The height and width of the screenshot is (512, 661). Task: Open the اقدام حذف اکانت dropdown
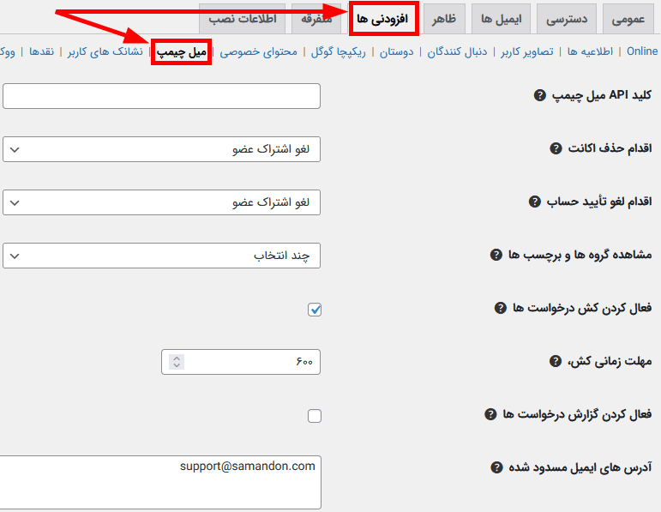pyautogui.click(x=161, y=149)
